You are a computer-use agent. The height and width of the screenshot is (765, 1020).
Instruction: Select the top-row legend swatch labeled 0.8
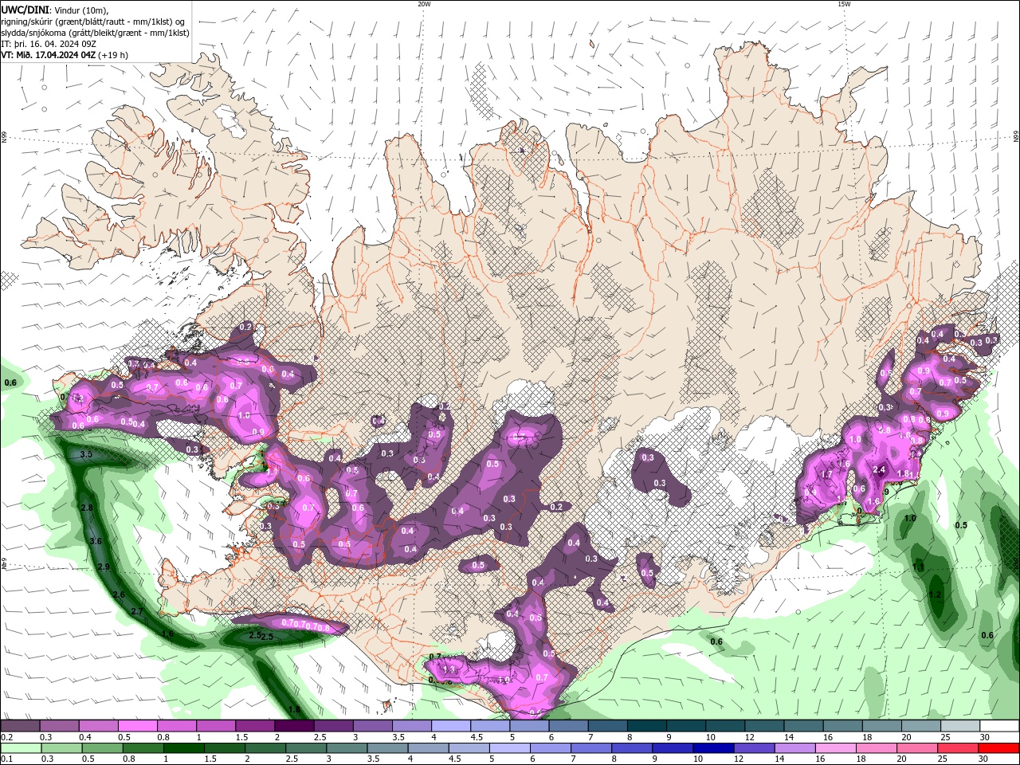(176, 726)
